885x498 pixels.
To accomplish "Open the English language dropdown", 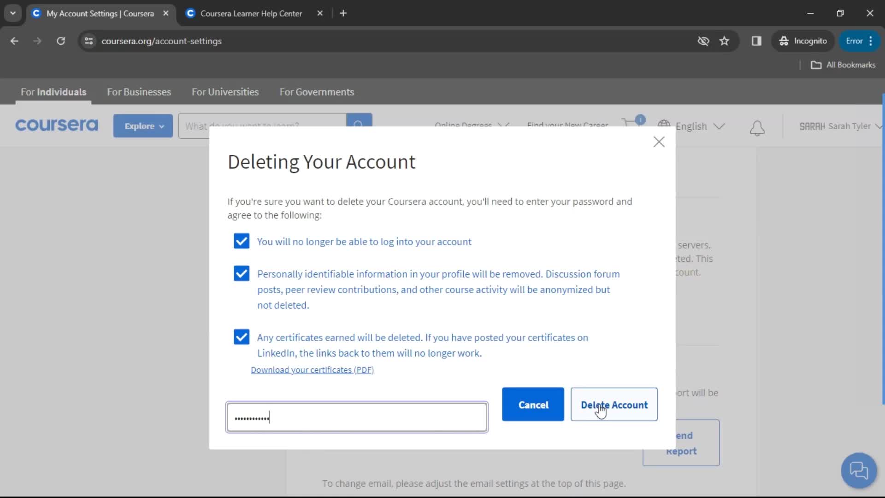I will (691, 126).
